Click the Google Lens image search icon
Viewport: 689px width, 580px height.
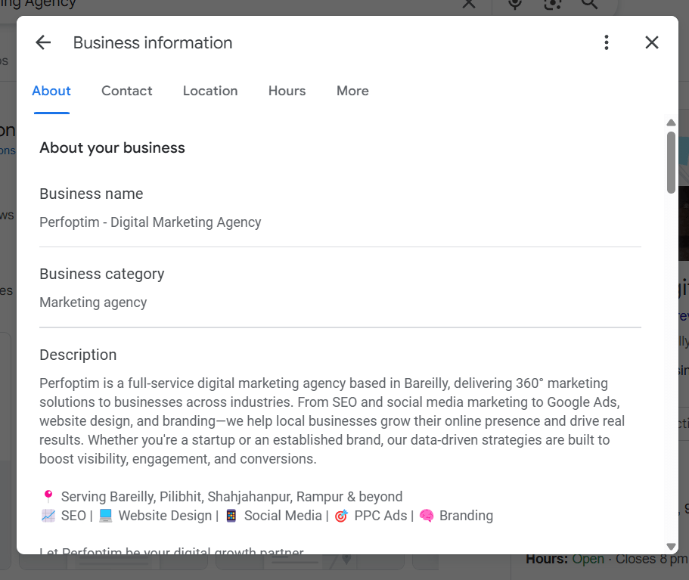click(552, 4)
